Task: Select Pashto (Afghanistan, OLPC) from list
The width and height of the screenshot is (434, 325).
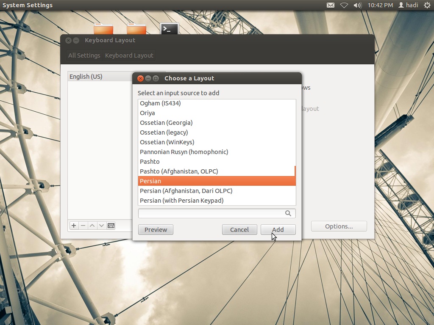Action: 179,171
